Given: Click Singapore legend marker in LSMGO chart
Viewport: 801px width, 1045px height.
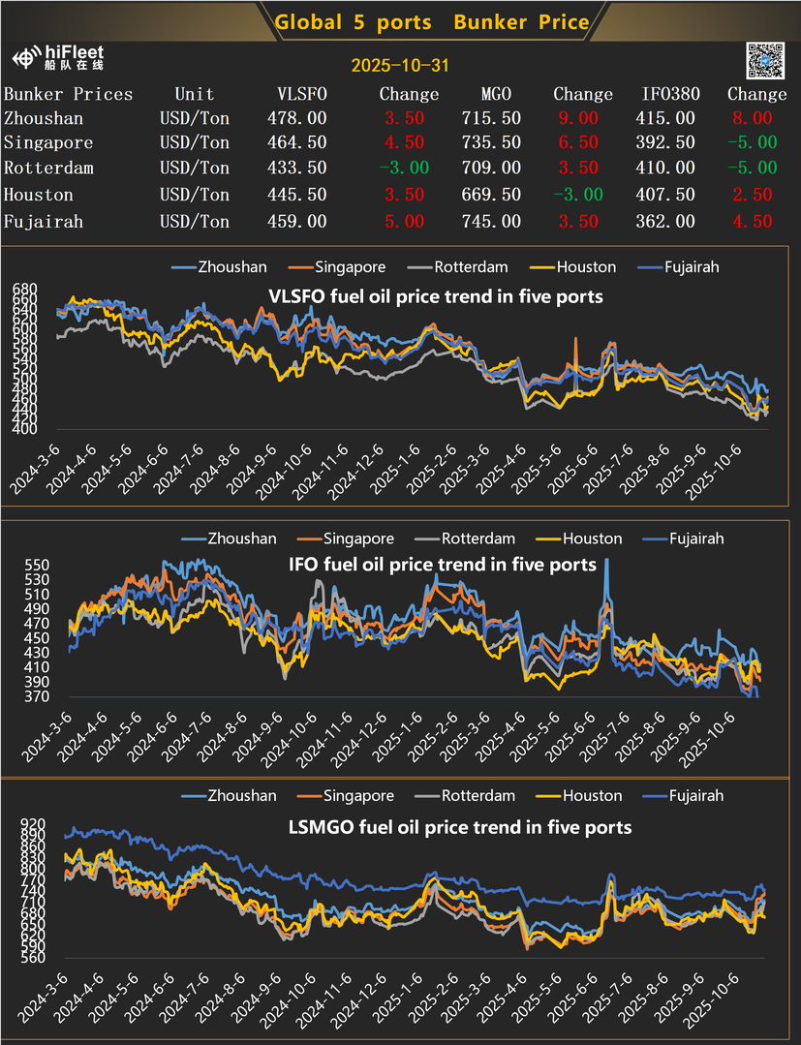Looking at the screenshot, I should coord(308,796).
